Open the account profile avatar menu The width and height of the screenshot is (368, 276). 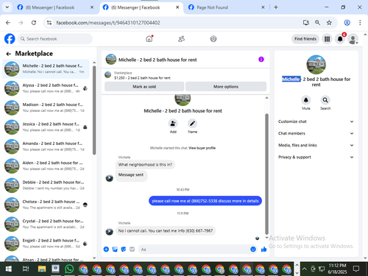[353, 39]
